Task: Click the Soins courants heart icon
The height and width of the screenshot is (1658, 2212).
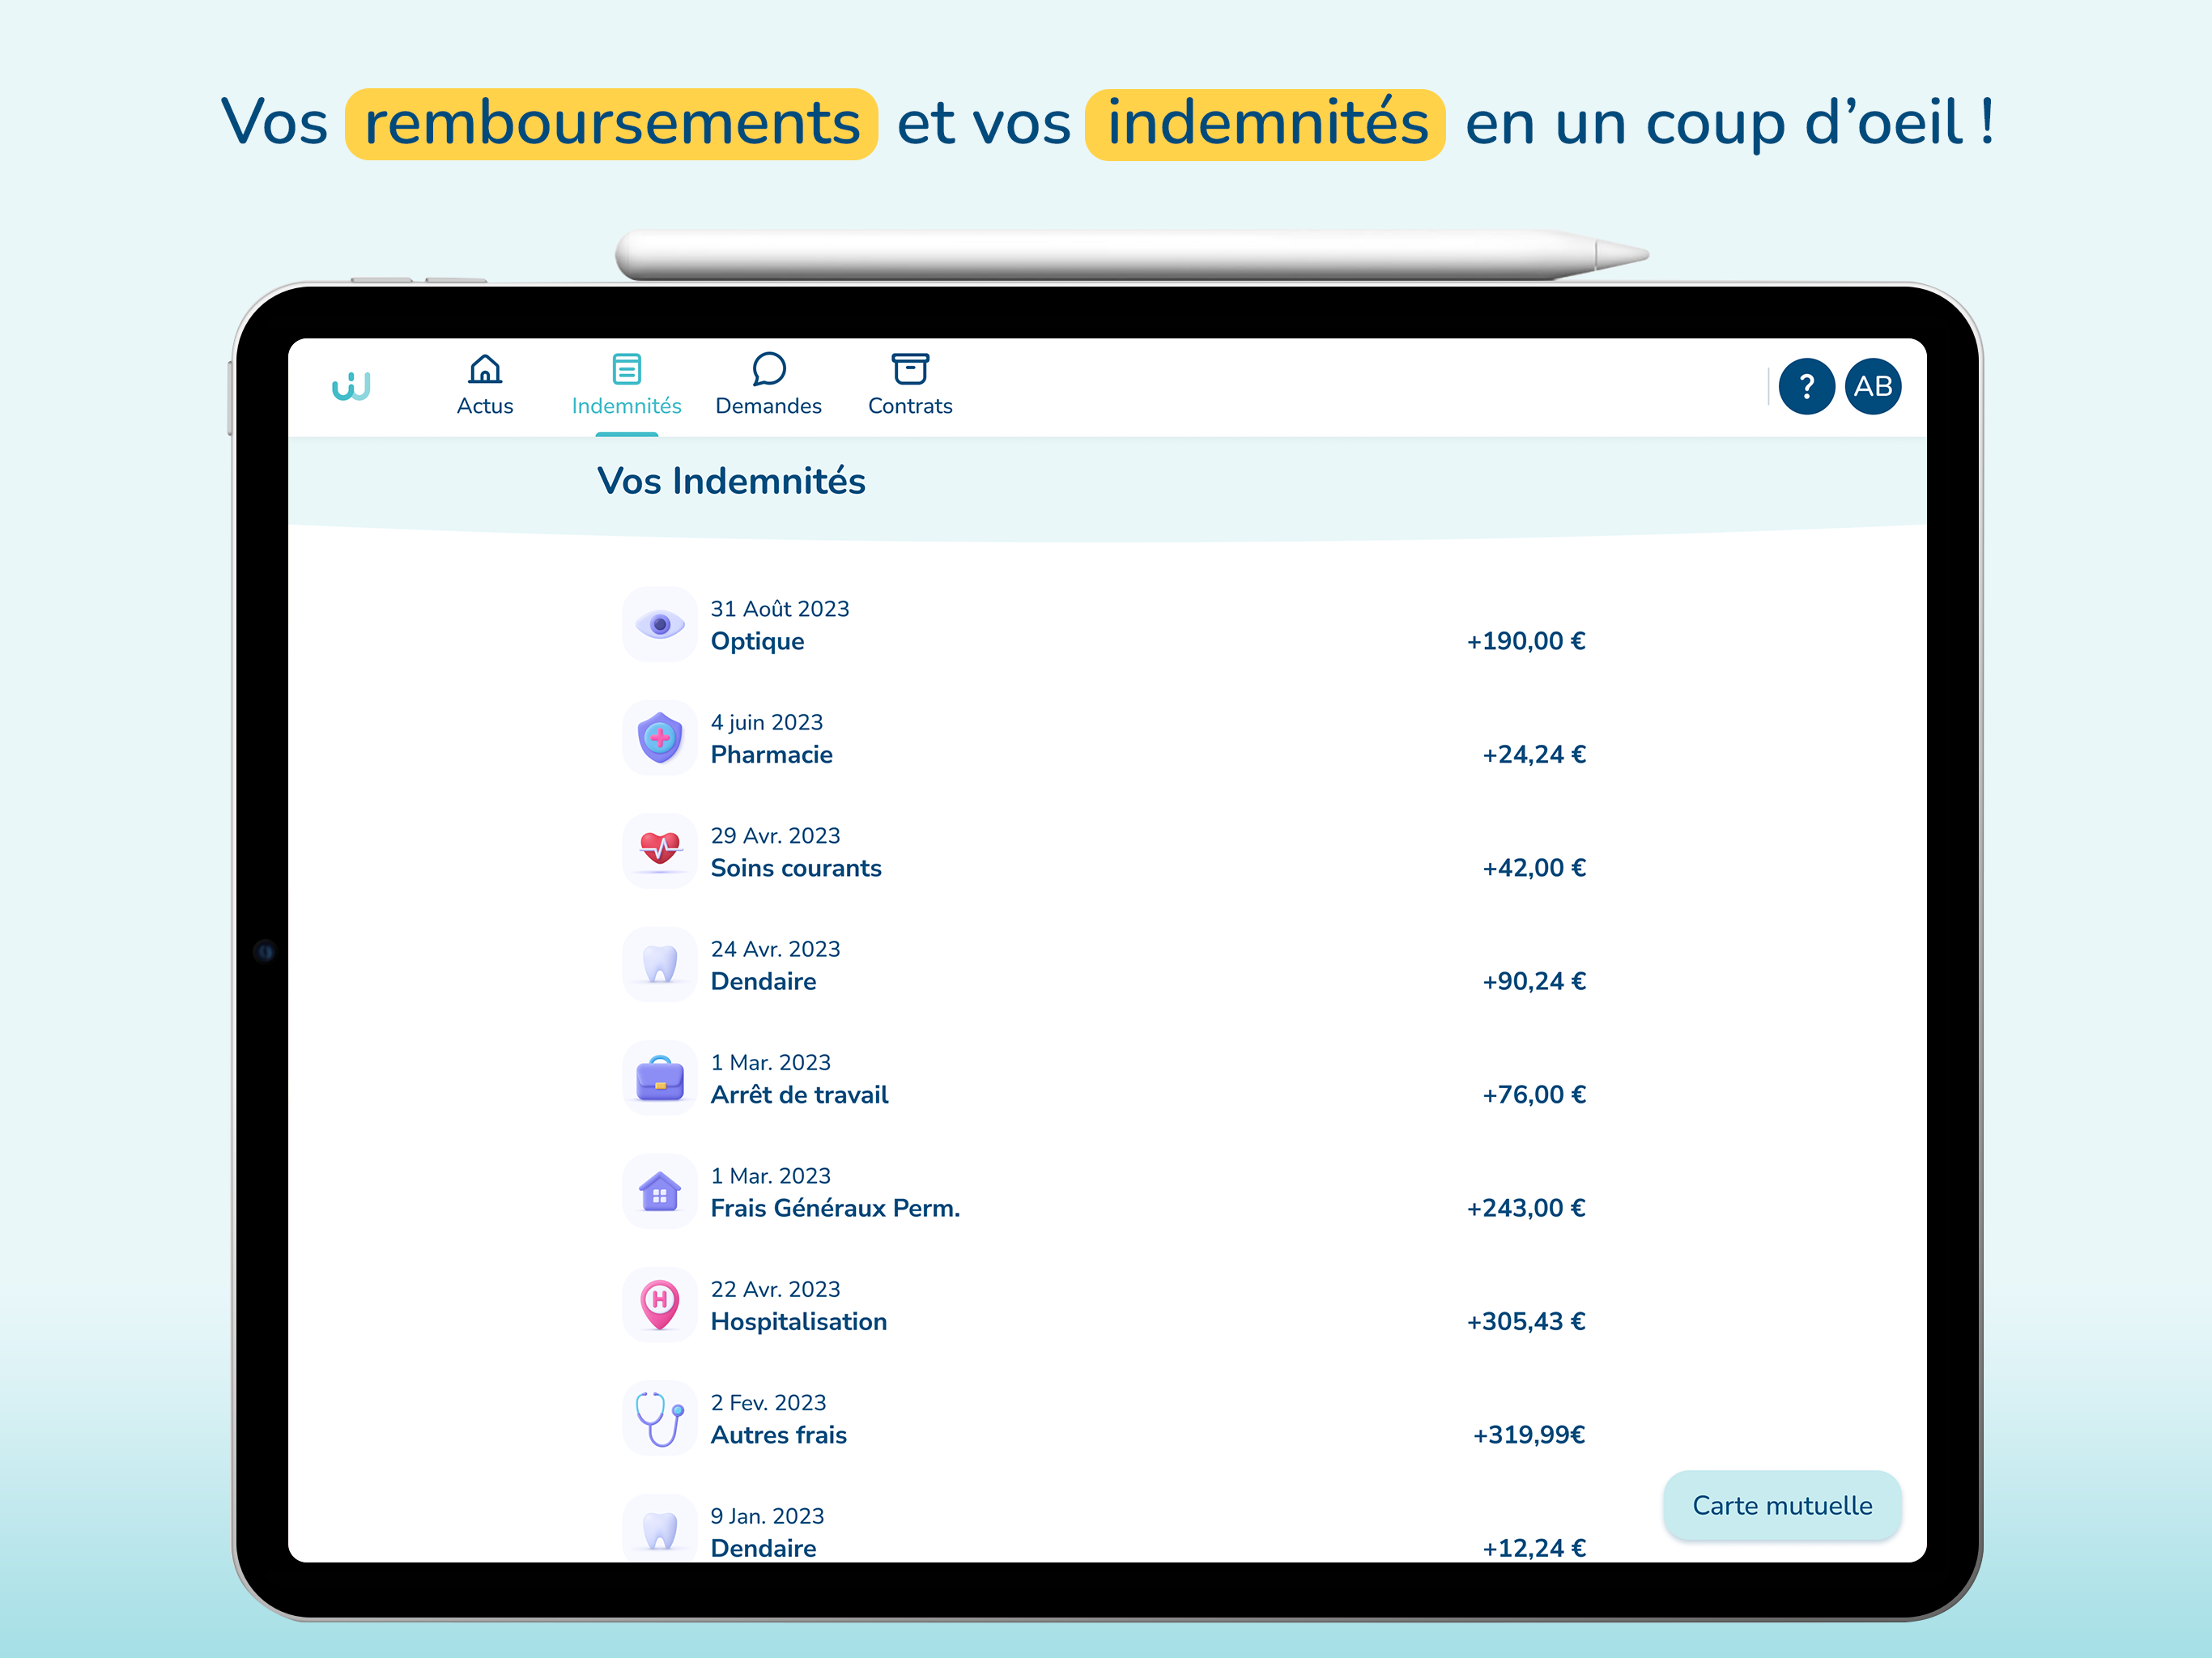Action: pos(660,851)
